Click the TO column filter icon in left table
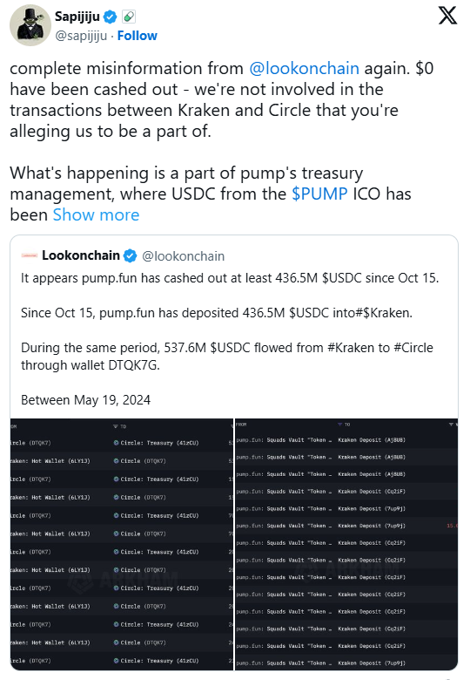470x680 pixels. (x=116, y=426)
